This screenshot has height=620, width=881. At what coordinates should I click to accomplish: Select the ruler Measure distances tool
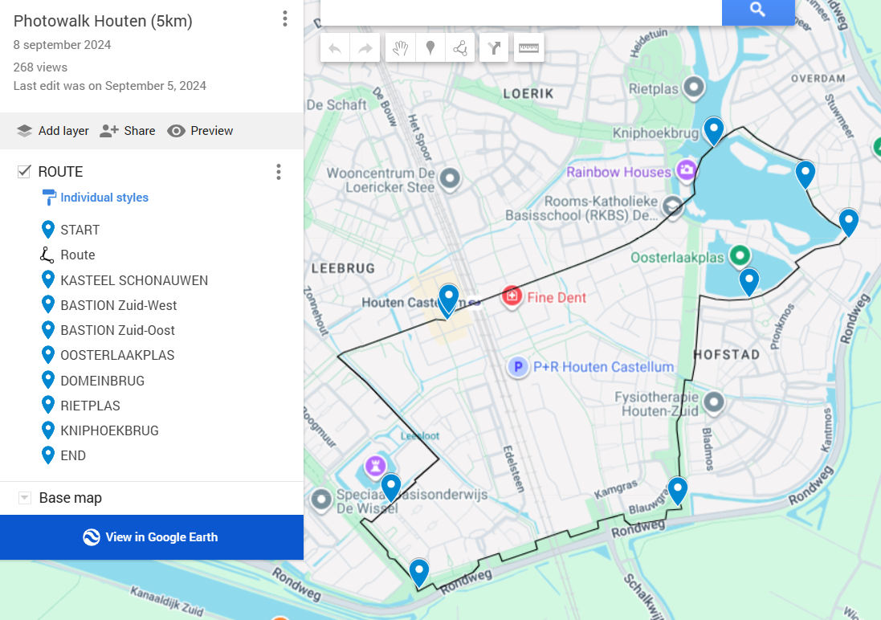528,48
